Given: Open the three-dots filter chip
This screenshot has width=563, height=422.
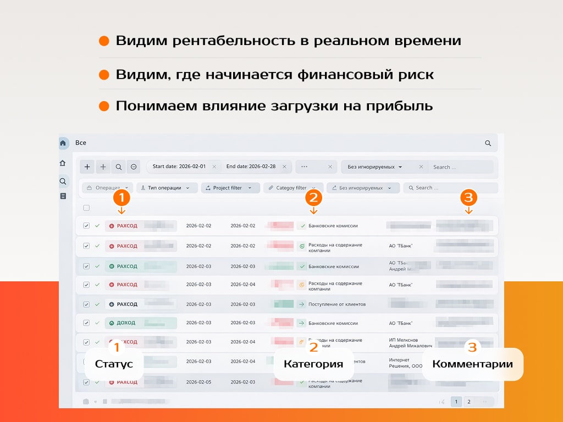Looking at the screenshot, I should point(305,167).
